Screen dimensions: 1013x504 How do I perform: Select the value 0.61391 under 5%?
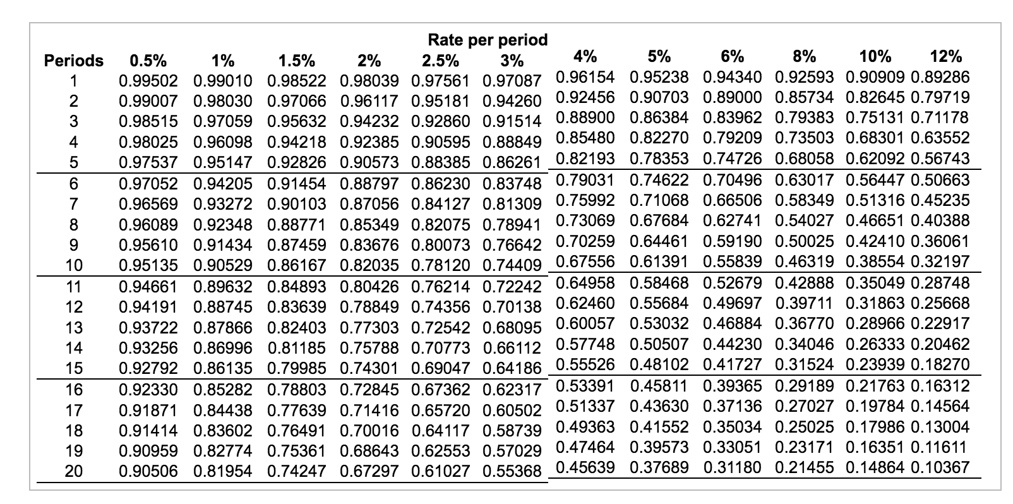click(x=659, y=261)
